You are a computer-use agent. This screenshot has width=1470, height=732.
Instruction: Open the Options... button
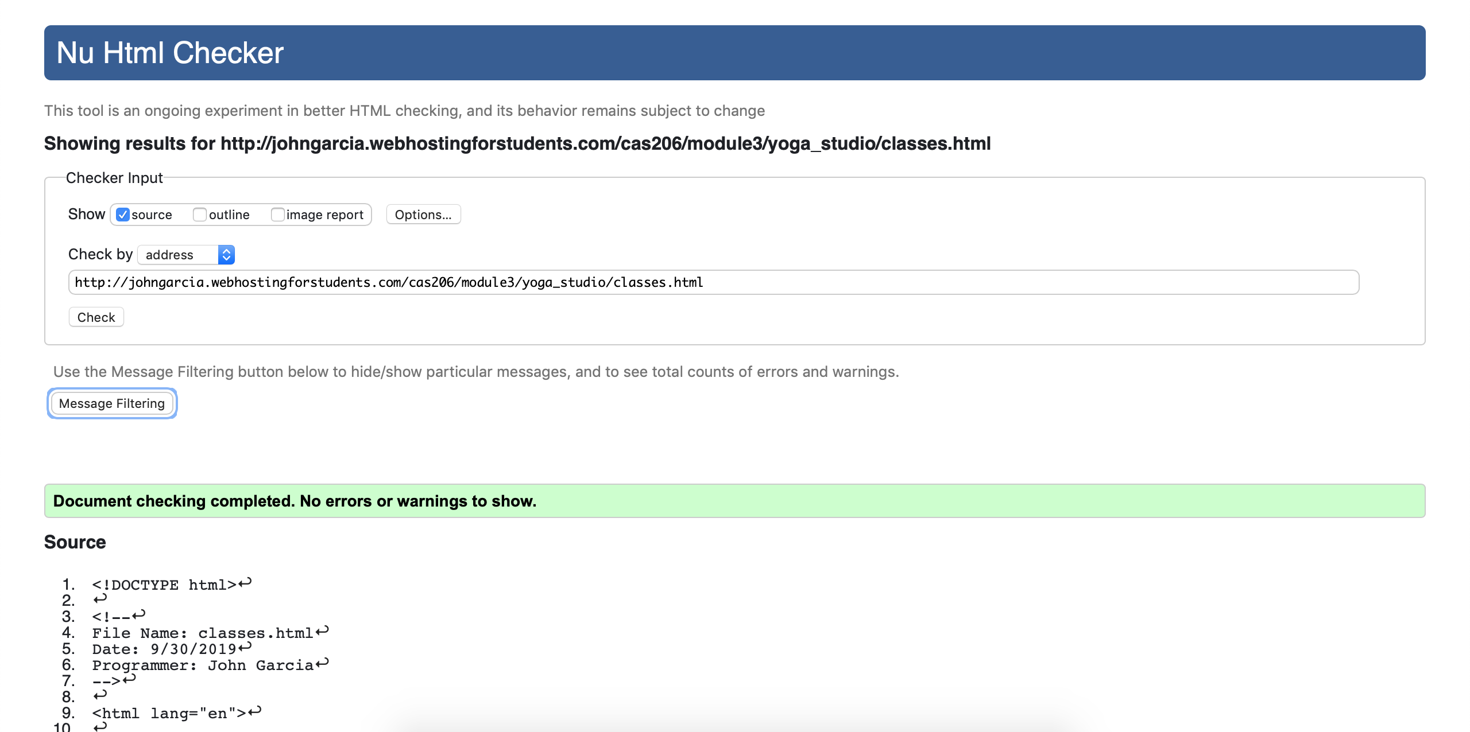pos(423,215)
